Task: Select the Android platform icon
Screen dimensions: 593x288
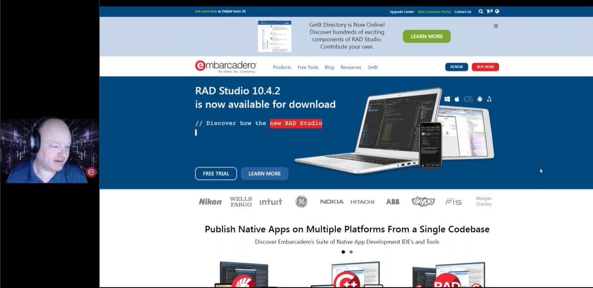Action: click(x=479, y=99)
